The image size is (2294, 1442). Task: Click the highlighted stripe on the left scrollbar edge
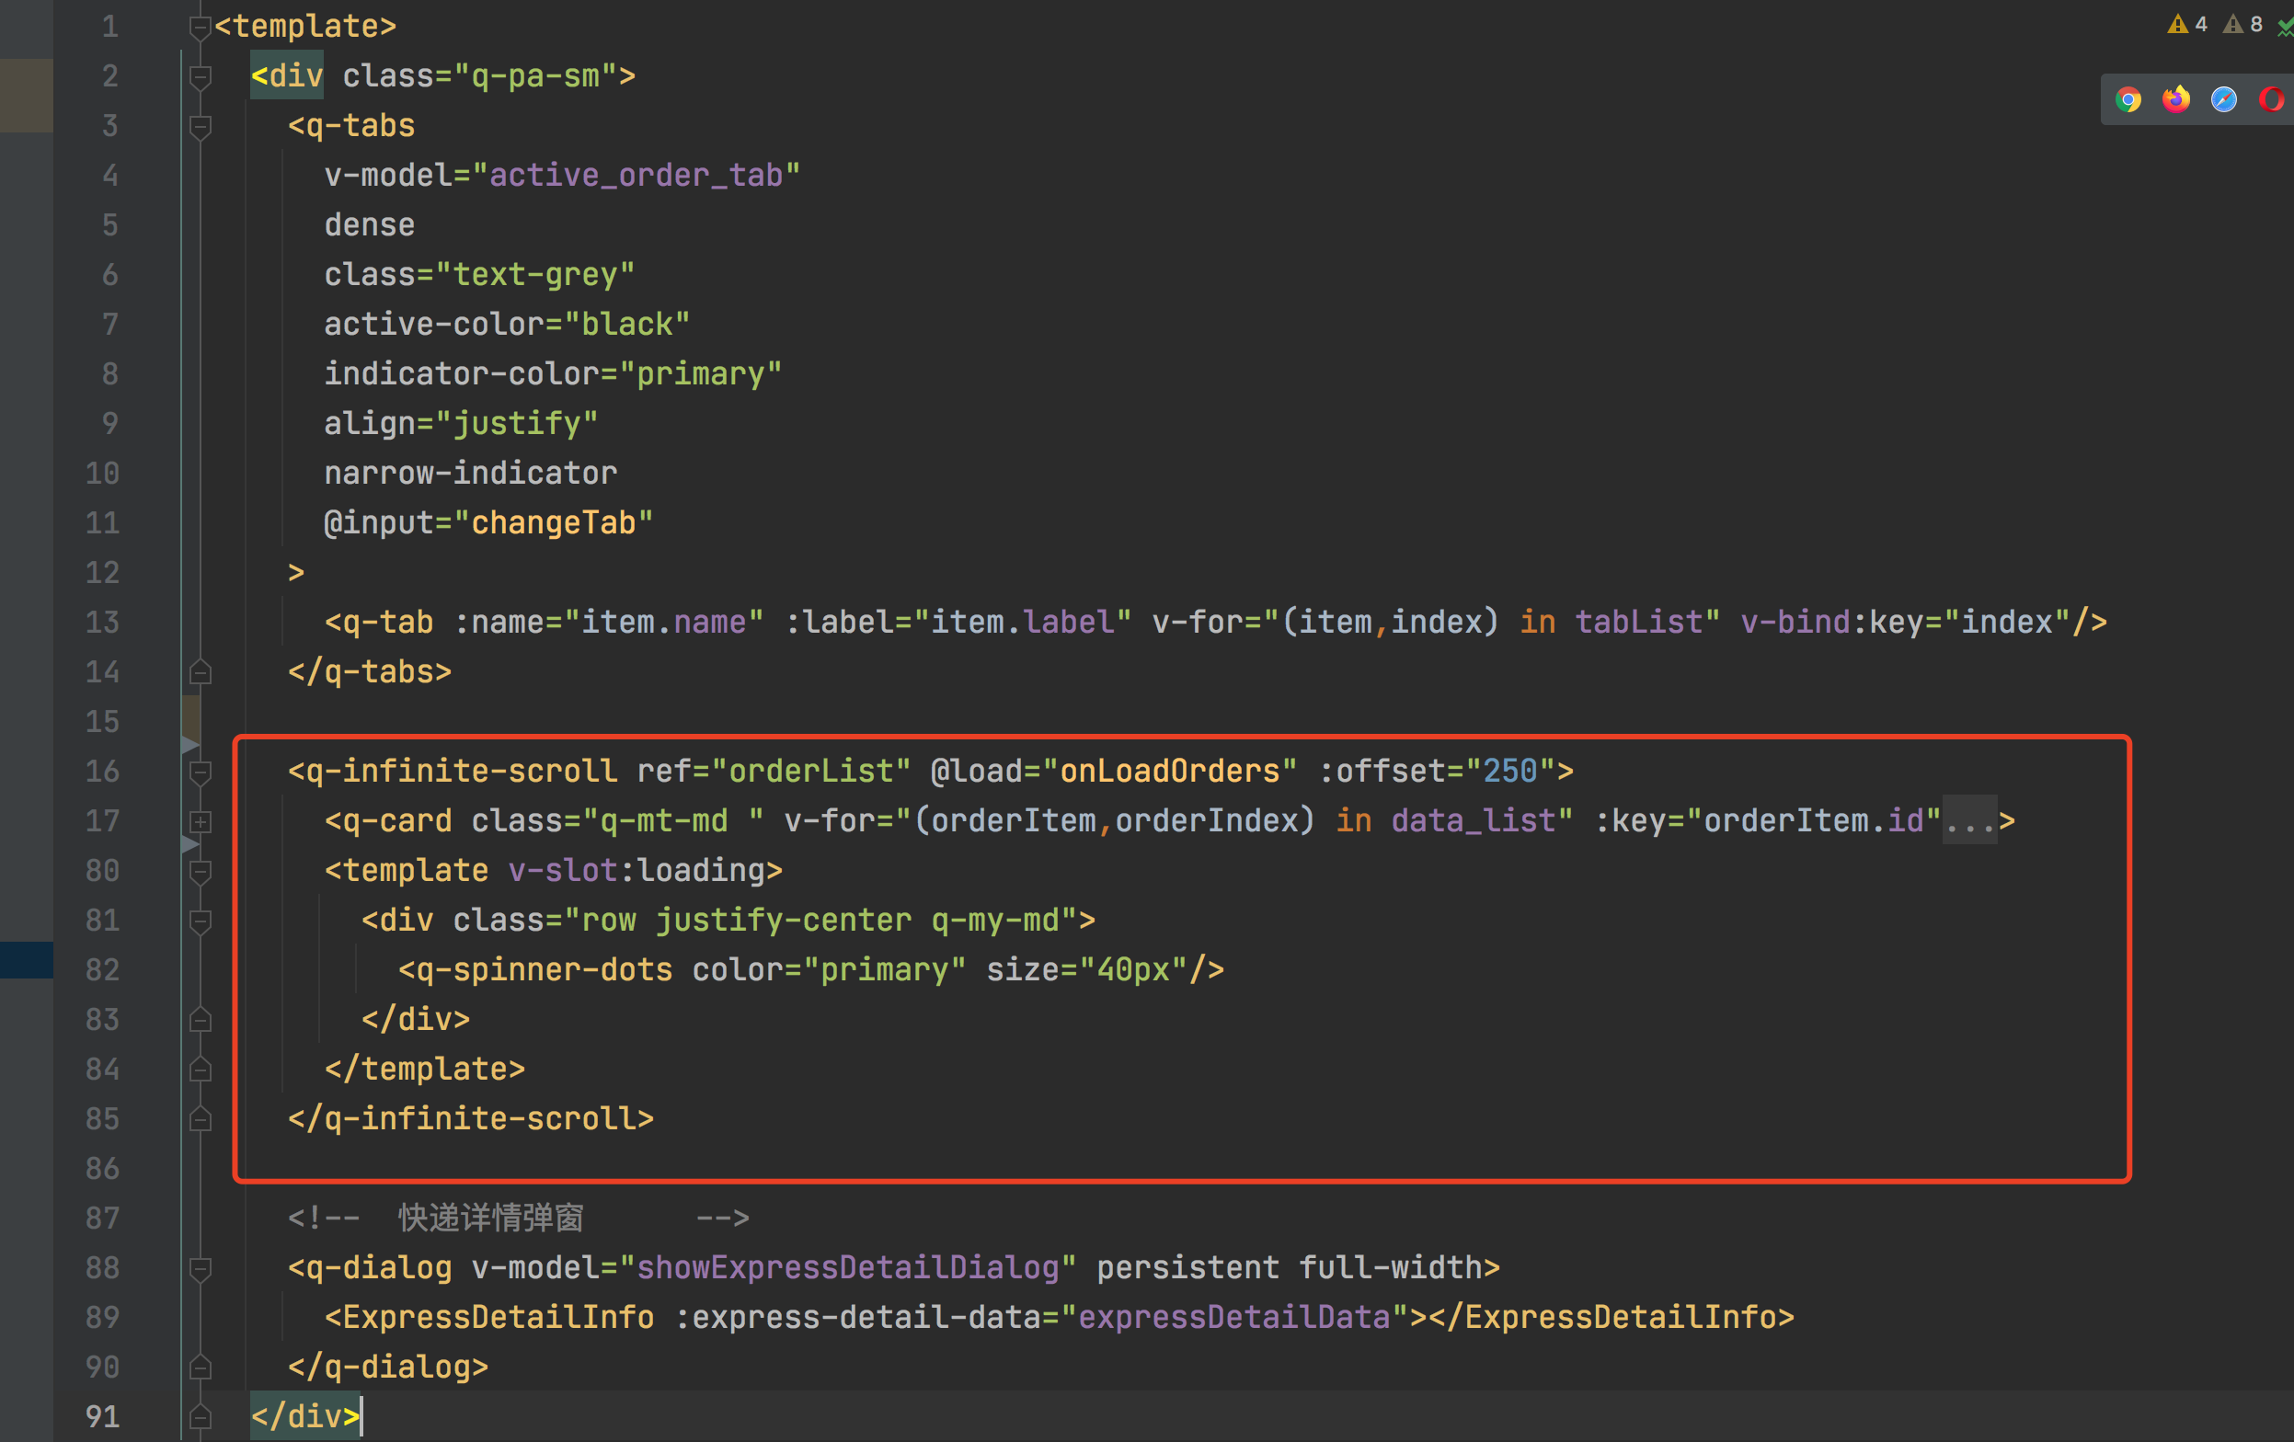pos(26,960)
